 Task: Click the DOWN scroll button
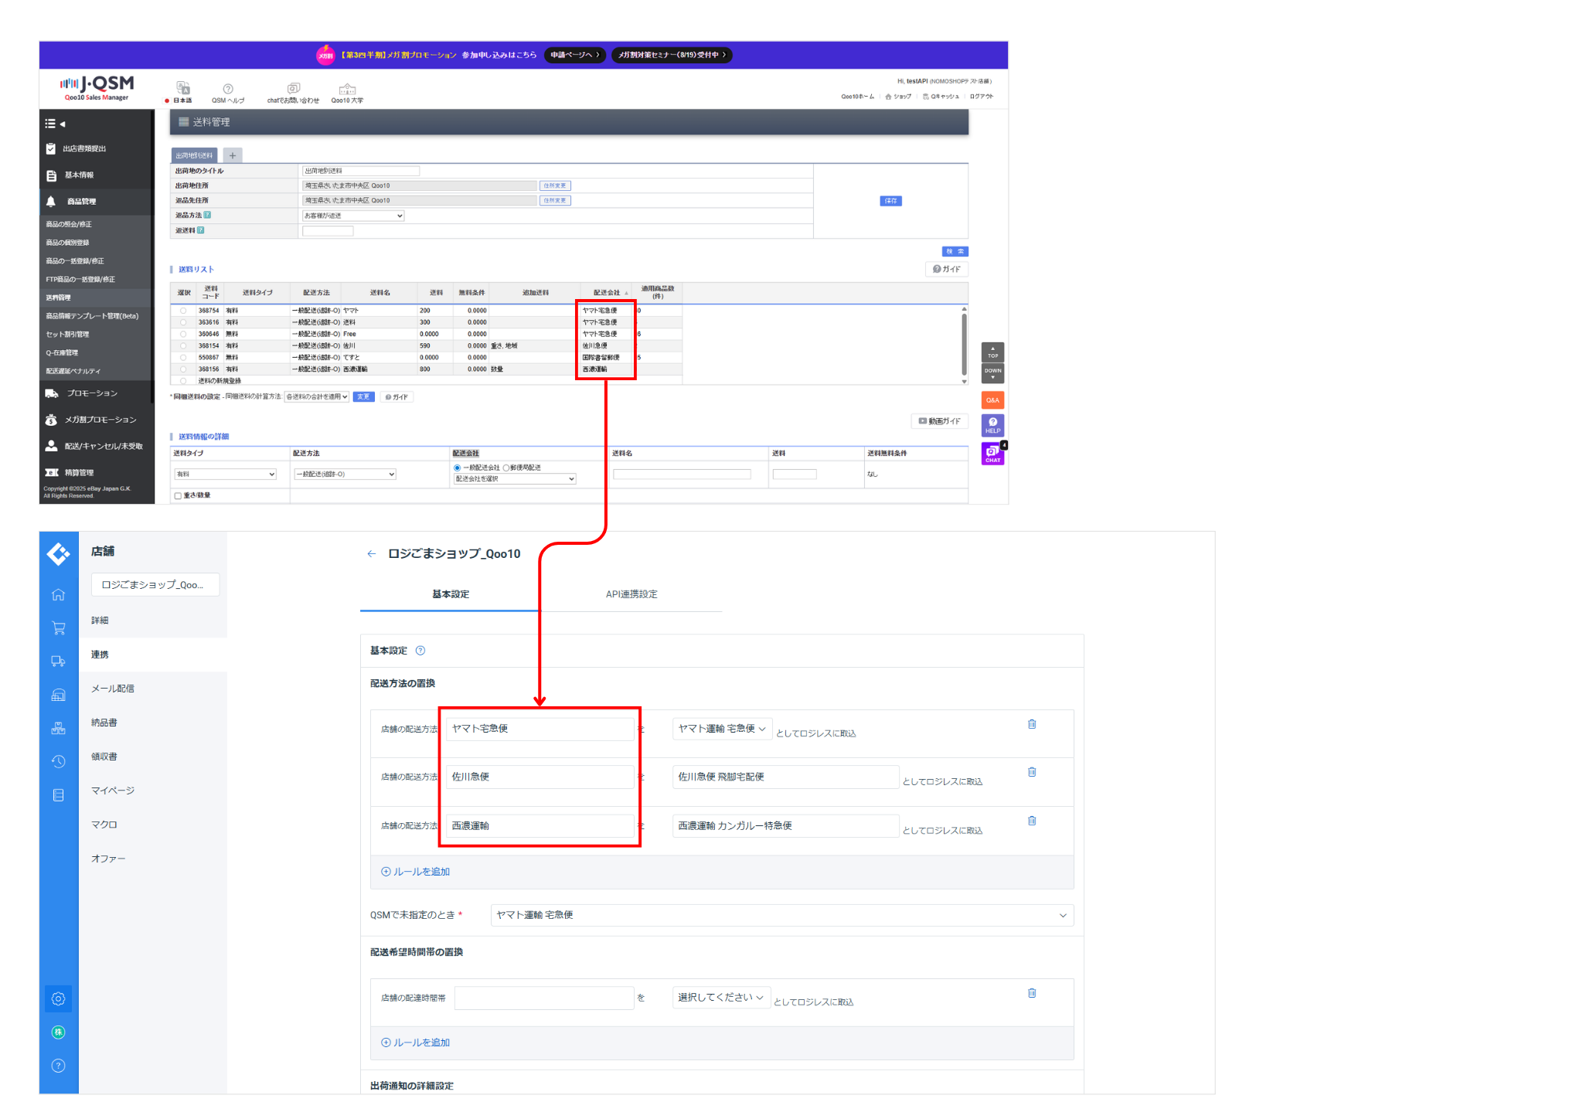coord(992,372)
